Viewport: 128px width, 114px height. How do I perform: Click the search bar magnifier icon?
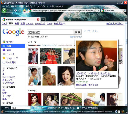[125, 11]
